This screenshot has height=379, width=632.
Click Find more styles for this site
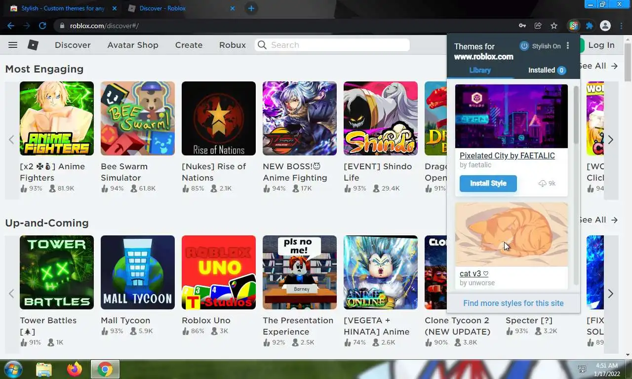point(513,303)
